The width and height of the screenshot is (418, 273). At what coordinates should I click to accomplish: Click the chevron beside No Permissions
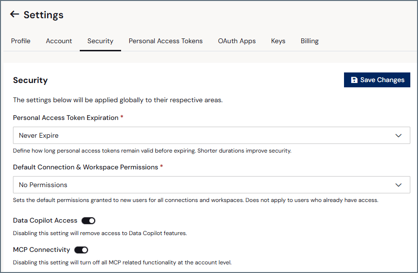click(x=398, y=185)
